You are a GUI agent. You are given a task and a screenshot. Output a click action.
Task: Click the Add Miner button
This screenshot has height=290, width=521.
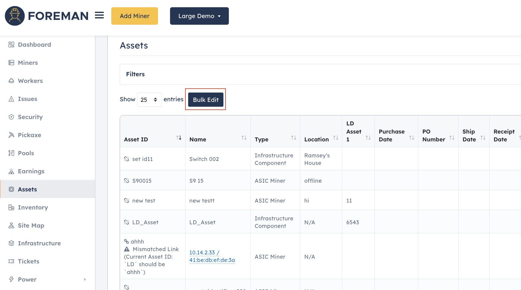134,16
